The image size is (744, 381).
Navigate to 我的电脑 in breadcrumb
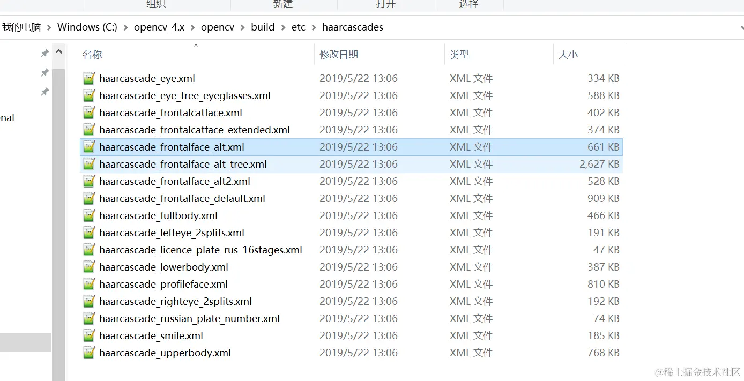(x=21, y=27)
